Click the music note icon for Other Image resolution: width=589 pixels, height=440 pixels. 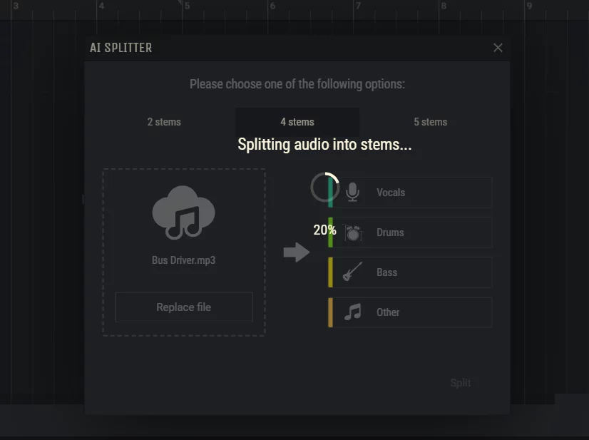coord(352,312)
